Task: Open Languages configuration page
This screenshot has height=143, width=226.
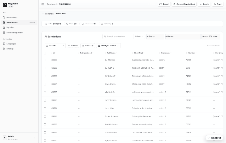Action: click(19, 44)
